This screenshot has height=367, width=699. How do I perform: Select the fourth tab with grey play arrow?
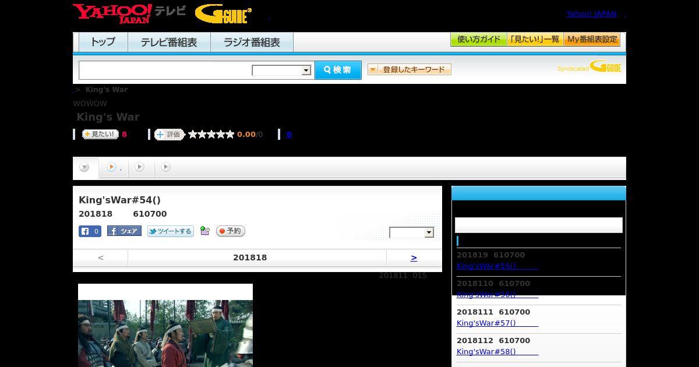[166, 167]
